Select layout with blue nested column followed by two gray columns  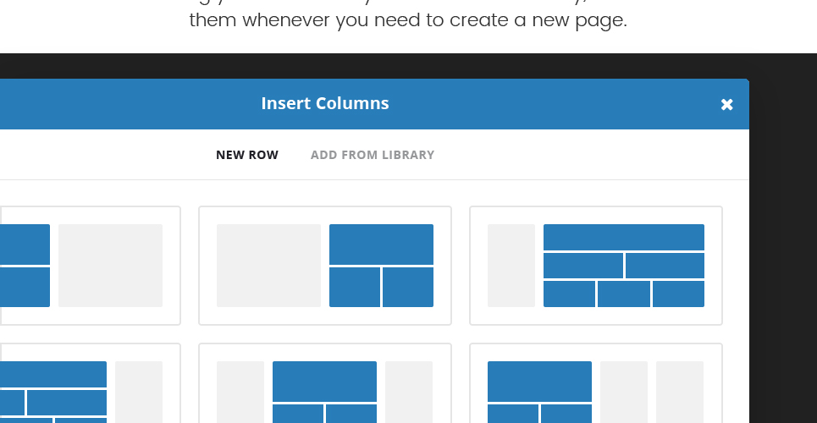pos(595,383)
